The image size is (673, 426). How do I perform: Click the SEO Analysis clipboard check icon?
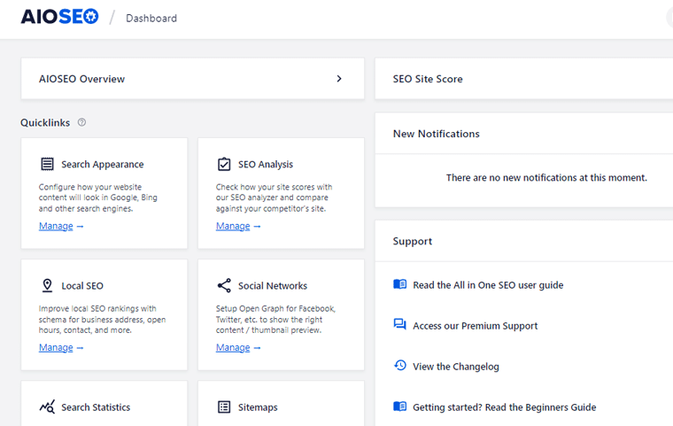click(x=224, y=164)
